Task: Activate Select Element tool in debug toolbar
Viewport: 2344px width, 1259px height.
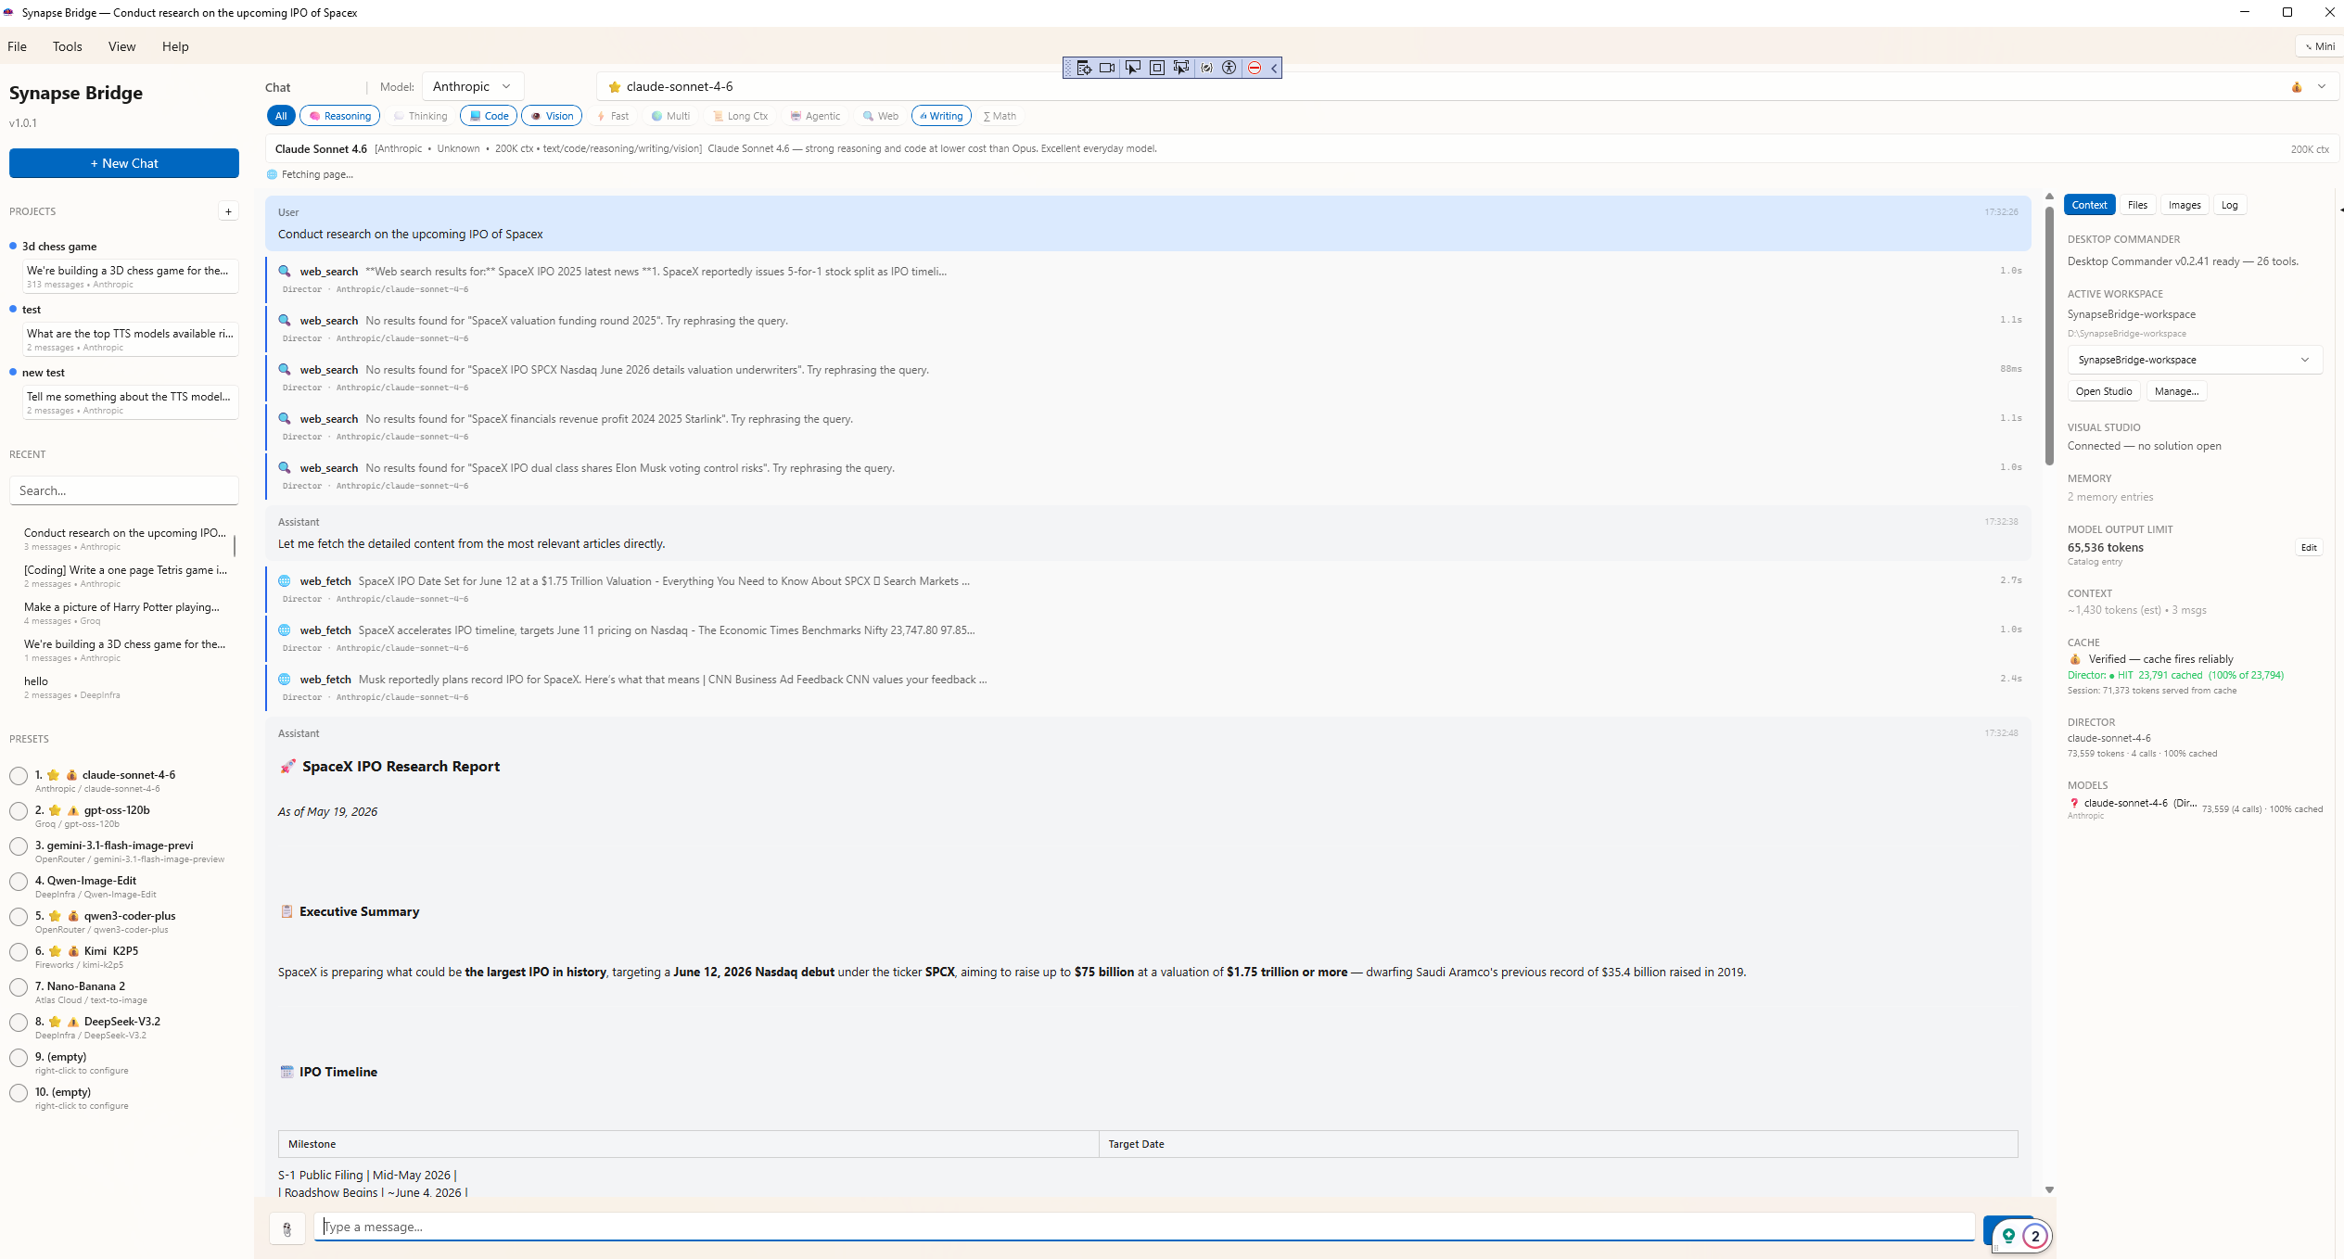Action: 1132,68
